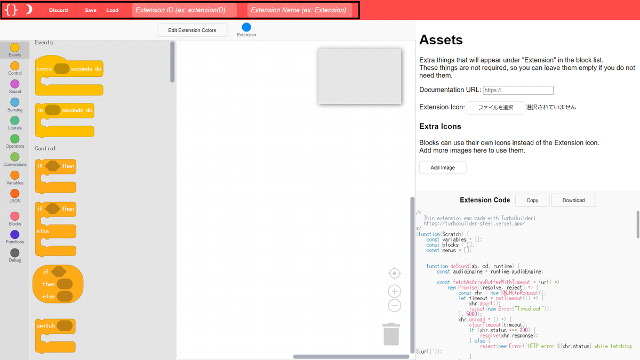Click the 'Extension Code' title text

(x=485, y=200)
